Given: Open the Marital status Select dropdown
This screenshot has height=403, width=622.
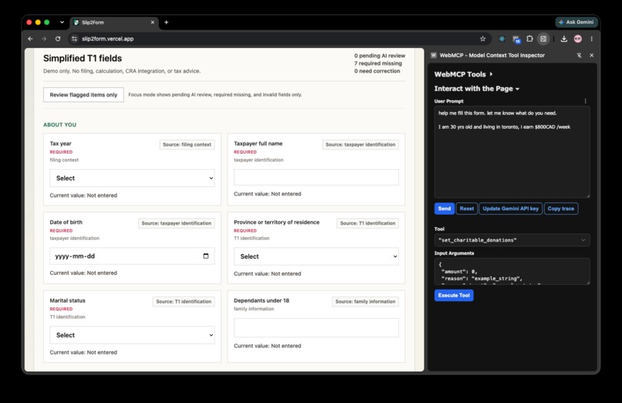Looking at the screenshot, I should (x=132, y=335).
